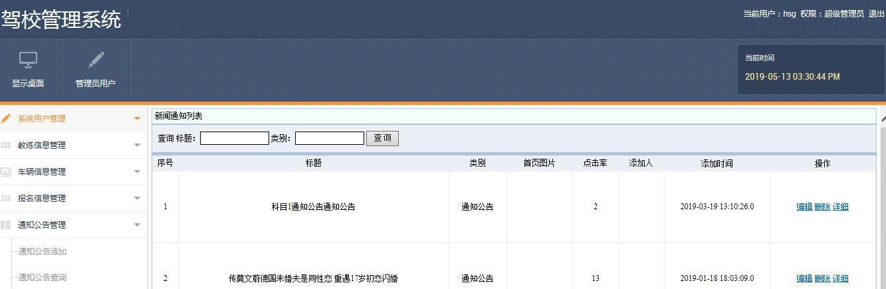Click the scrollbar up arrow at right edge
886x289 pixels.
(883, 120)
